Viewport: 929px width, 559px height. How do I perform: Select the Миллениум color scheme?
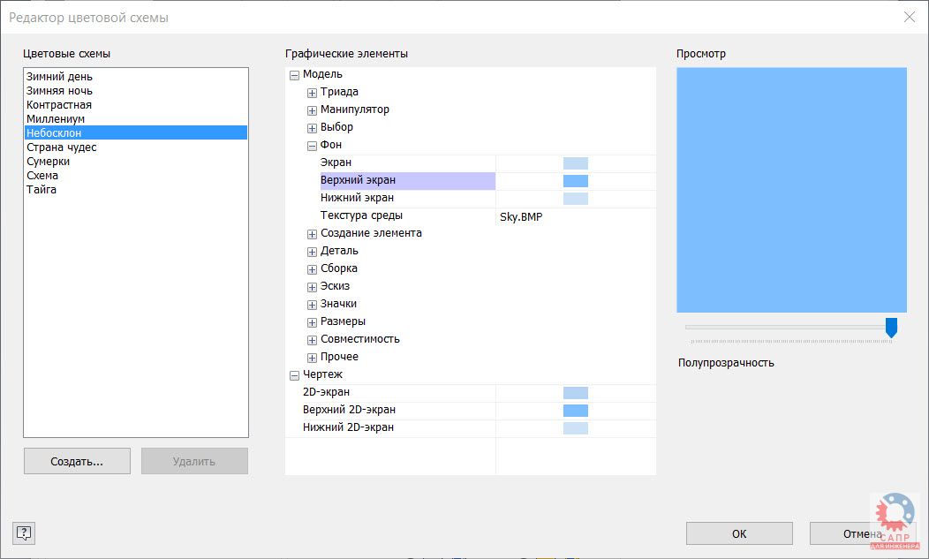(x=136, y=118)
